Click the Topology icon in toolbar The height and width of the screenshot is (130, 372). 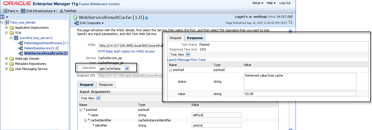(x=61, y=11)
